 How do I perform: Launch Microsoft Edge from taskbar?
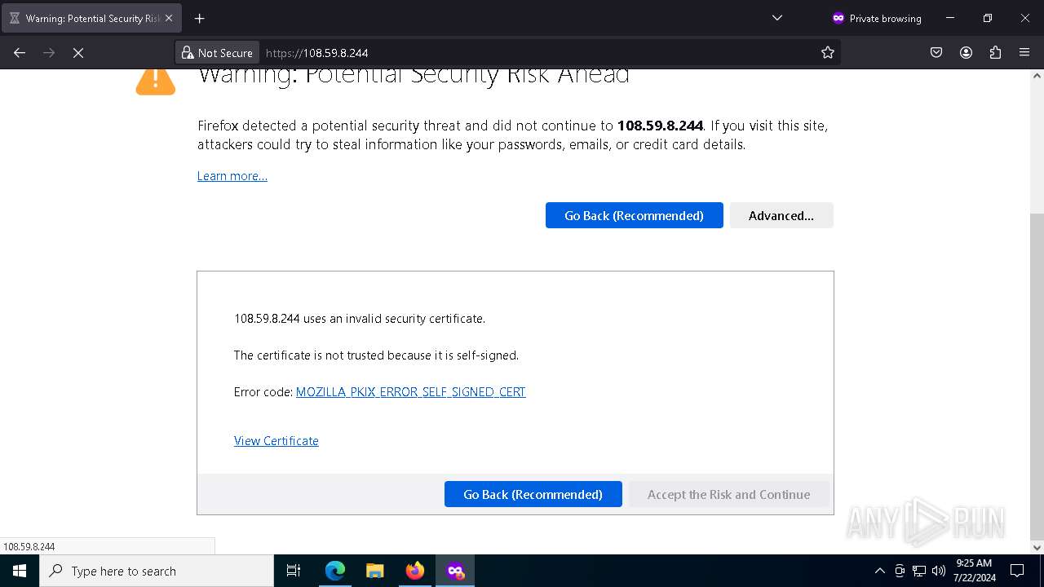click(335, 571)
